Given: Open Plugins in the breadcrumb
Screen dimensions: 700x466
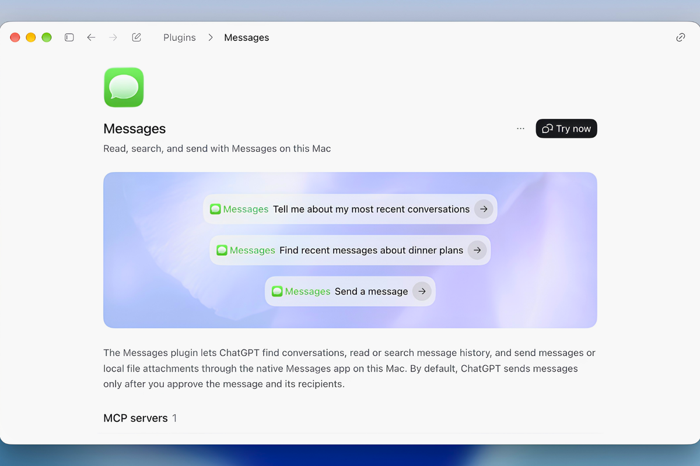Looking at the screenshot, I should (180, 37).
